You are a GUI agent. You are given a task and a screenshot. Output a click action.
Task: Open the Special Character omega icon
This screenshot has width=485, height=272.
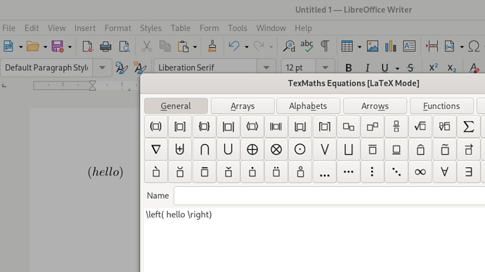pos(474,46)
